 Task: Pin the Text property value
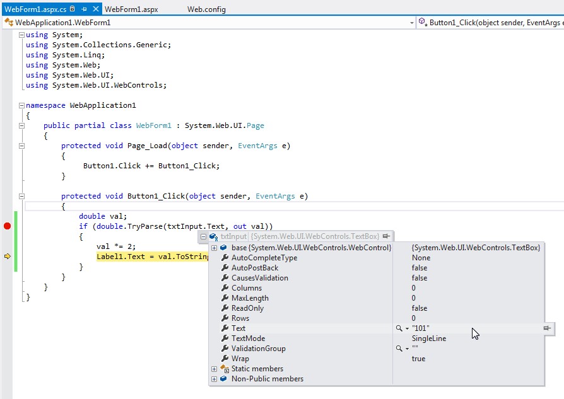[x=547, y=328]
